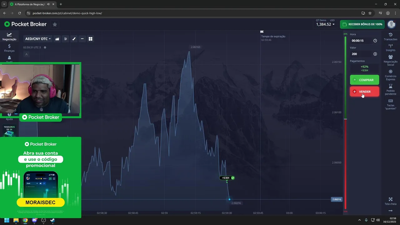Click VENDER to sell
Screen dimensions: 400x225
click(364, 92)
